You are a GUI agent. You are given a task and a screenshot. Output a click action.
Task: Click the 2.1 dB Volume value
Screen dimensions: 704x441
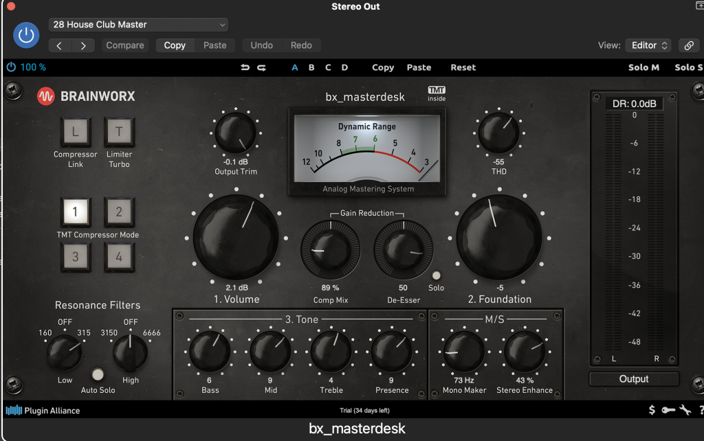click(236, 288)
